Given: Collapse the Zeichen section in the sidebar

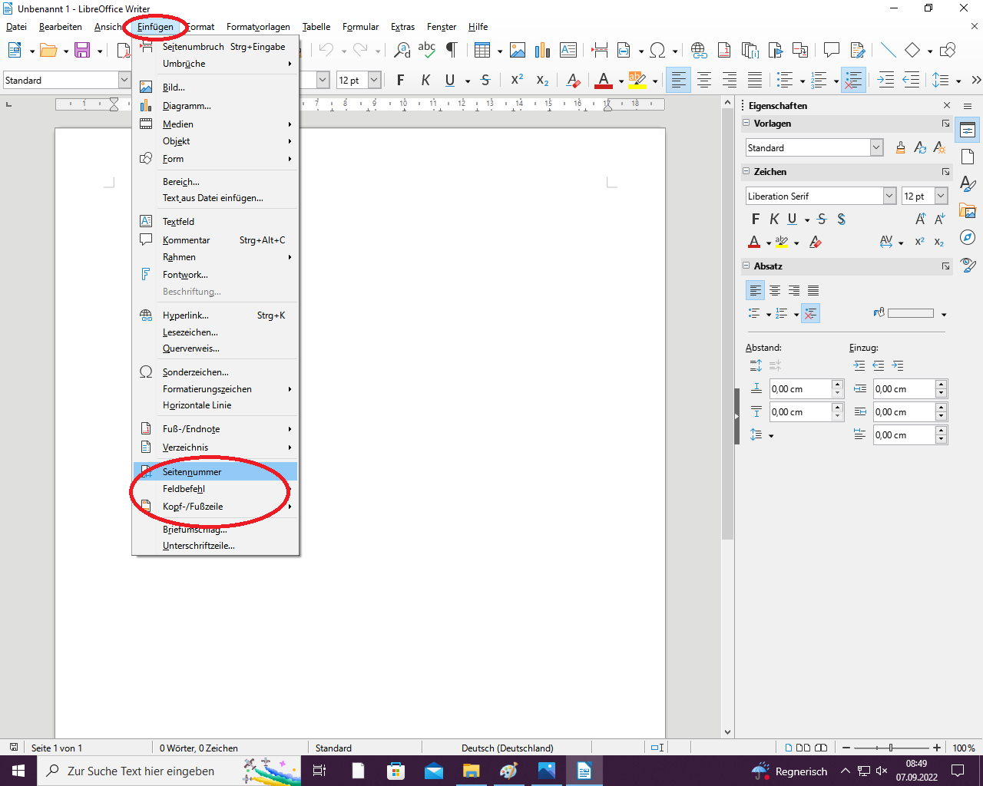Looking at the screenshot, I should click(x=746, y=171).
